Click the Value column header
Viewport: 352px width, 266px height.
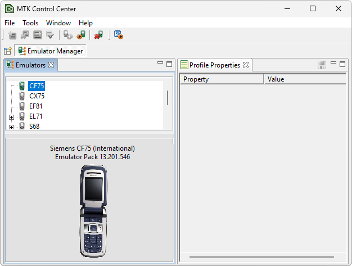305,79
